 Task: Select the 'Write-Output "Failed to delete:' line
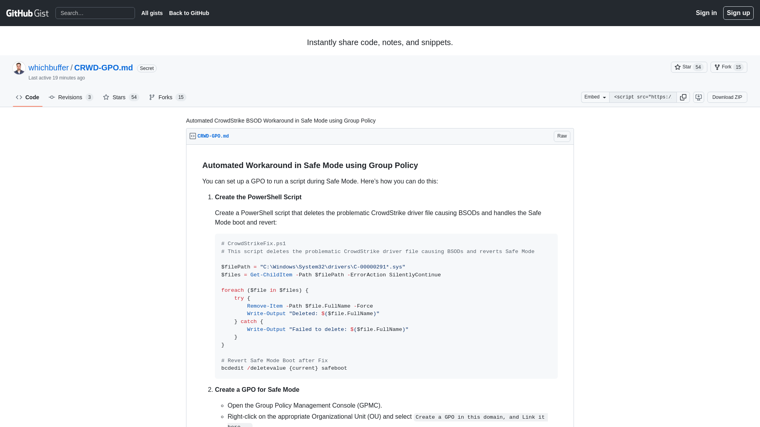[328, 330]
